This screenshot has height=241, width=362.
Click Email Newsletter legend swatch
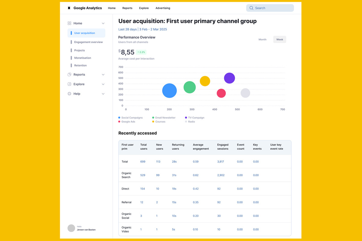pos(153,118)
